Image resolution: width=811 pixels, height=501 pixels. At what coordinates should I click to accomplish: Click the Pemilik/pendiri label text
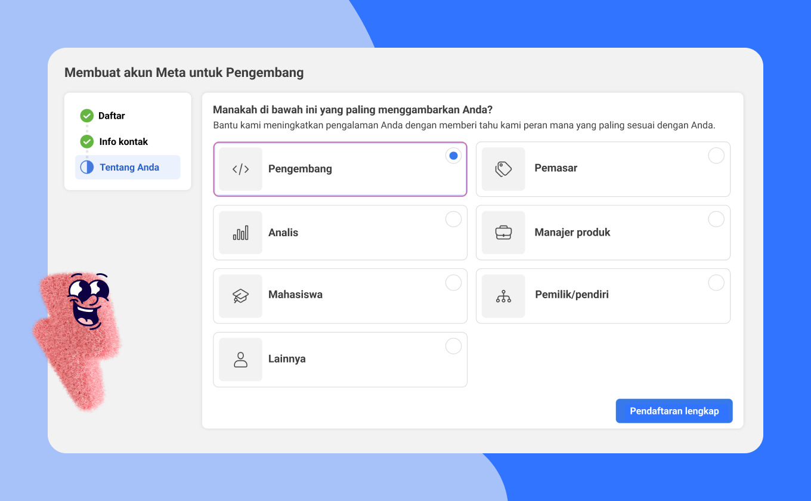coord(572,295)
